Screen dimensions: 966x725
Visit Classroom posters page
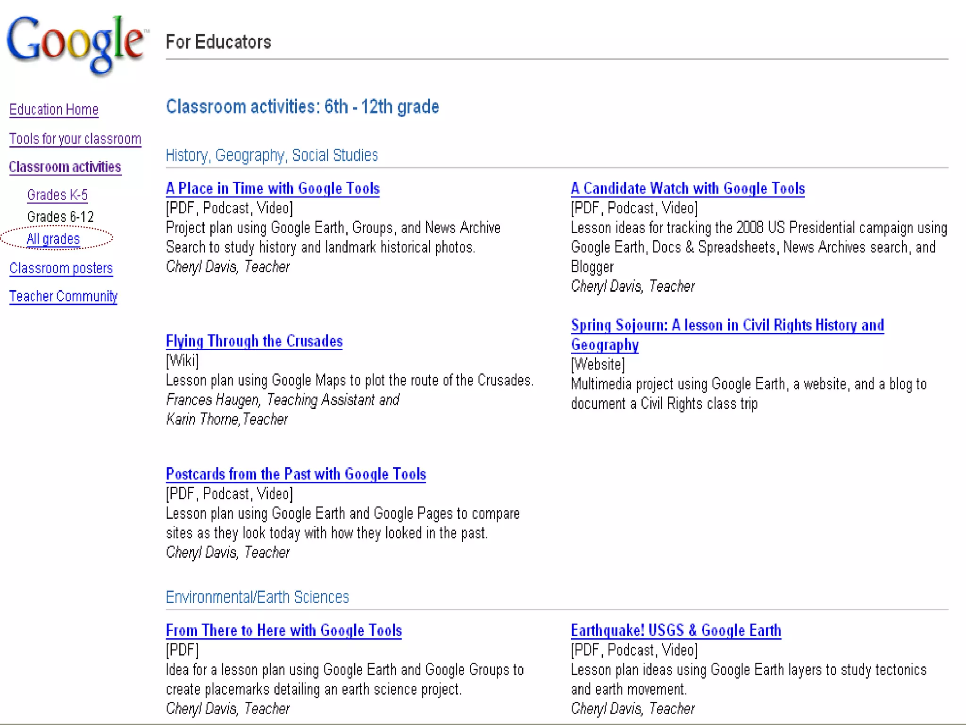pos(61,268)
